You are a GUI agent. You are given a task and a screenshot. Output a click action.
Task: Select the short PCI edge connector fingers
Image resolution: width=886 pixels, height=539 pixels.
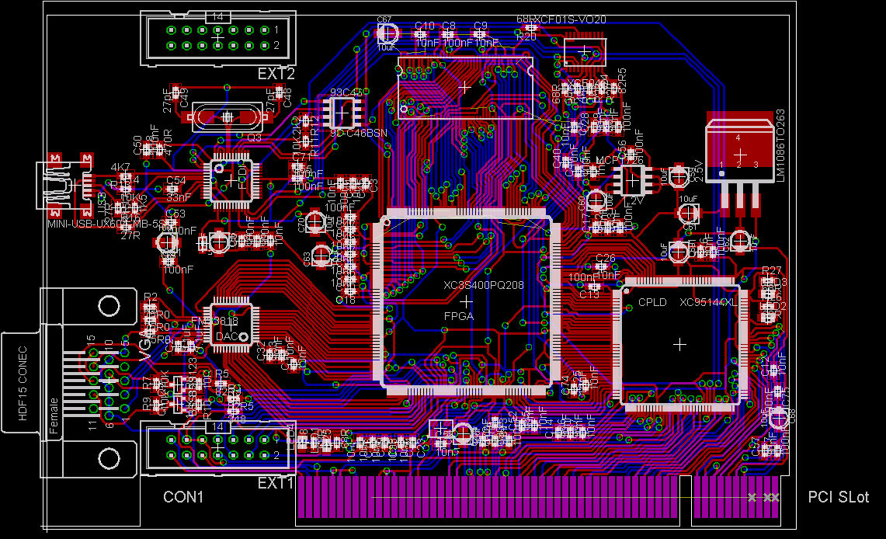click(x=736, y=497)
